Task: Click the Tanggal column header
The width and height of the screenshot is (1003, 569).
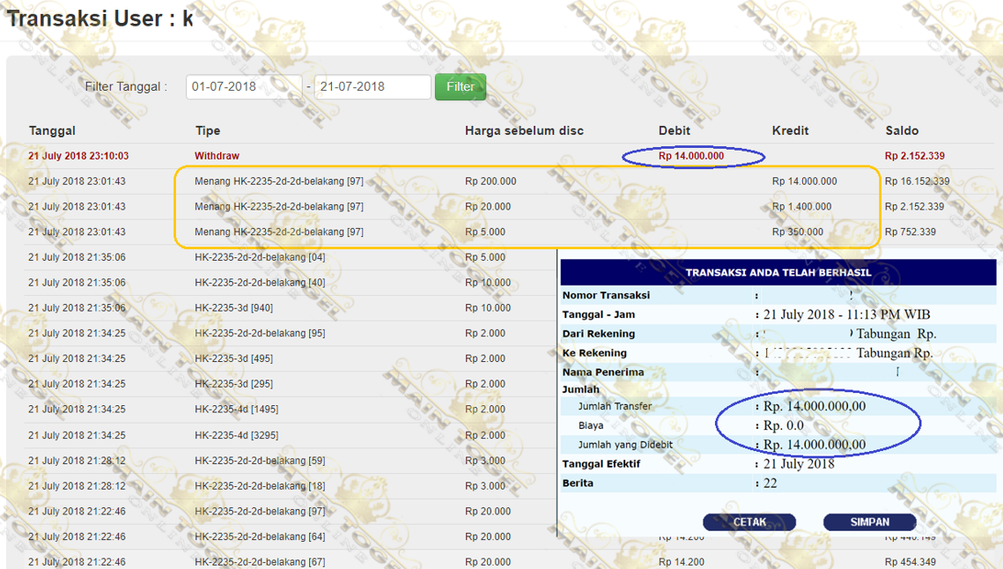Action: [x=52, y=130]
